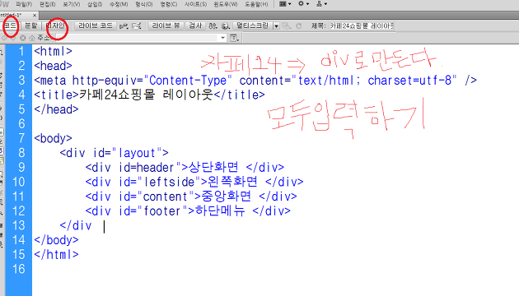This screenshot has height=296, width=519.
Task: Expand the 멀티스크린 dropdown arrow
Action: 276,26
